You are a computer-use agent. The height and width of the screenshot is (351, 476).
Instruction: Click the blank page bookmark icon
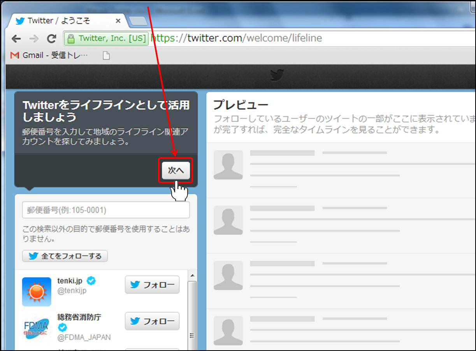[x=106, y=56]
